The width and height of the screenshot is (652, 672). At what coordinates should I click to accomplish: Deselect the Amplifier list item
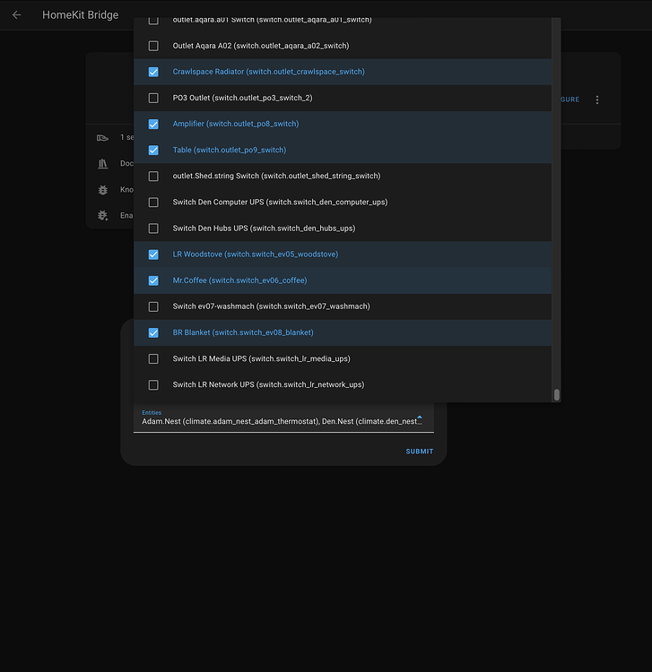(343, 125)
